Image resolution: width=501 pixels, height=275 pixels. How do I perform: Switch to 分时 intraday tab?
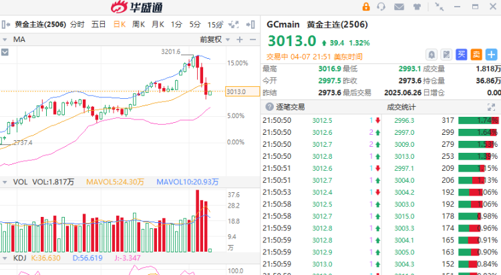tap(77, 25)
